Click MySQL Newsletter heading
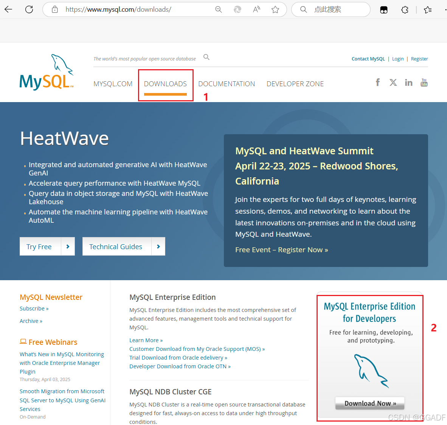The width and height of the screenshot is (447, 425). 51,297
